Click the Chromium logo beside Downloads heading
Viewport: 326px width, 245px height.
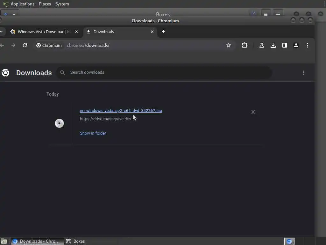(5, 73)
